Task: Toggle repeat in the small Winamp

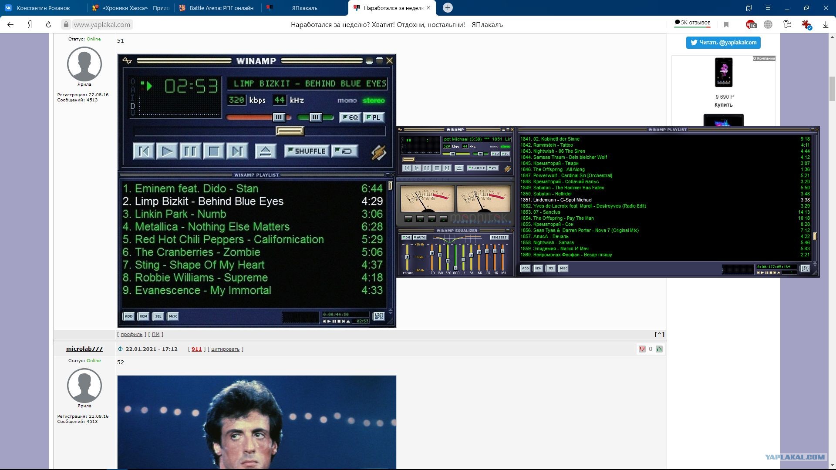Action: pyautogui.click(x=493, y=168)
